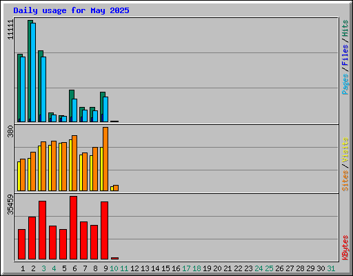This screenshot has height=276, width=353.
Task: Click the day 6 orange sites bar
Action: point(74,163)
